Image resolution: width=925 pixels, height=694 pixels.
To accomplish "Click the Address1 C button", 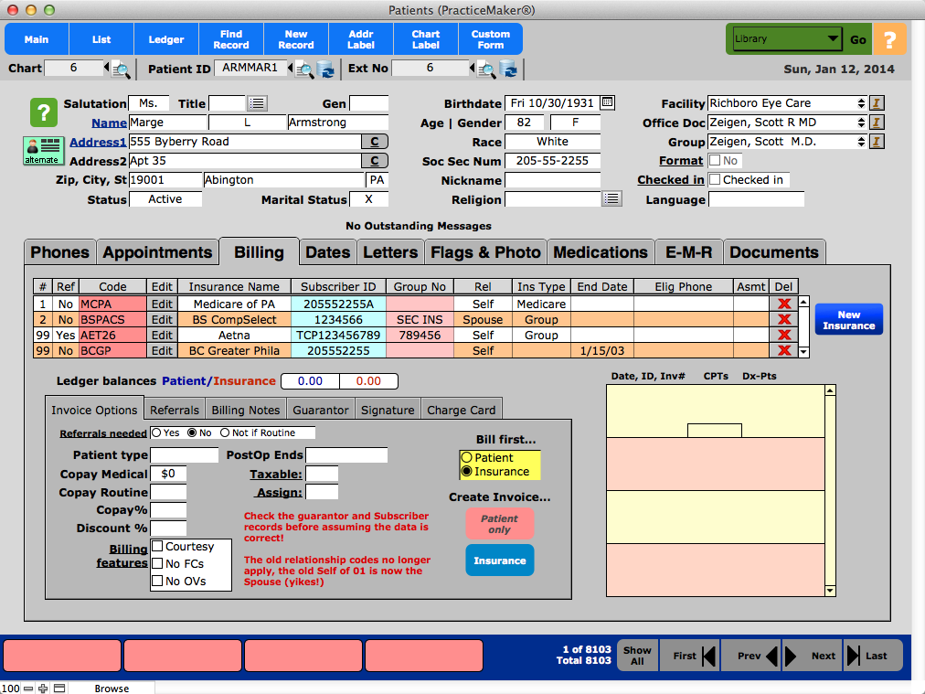I will [x=374, y=142].
